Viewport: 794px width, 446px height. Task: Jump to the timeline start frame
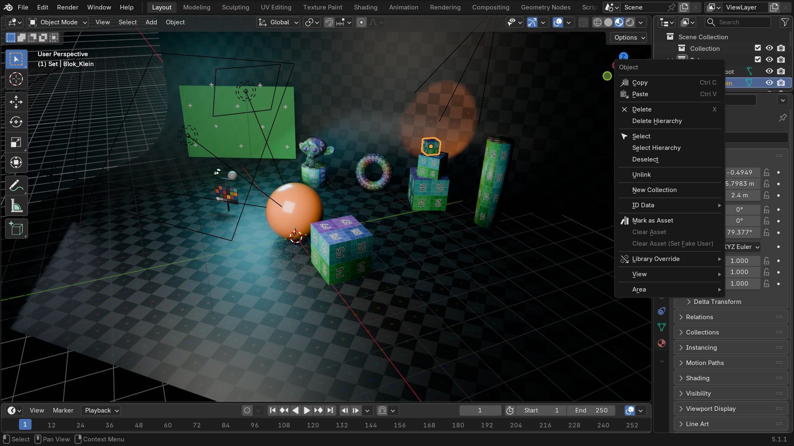(273, 410)
